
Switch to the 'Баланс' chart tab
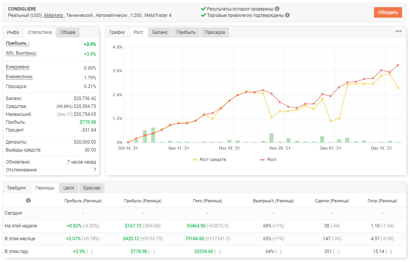(x=160, y=32)
